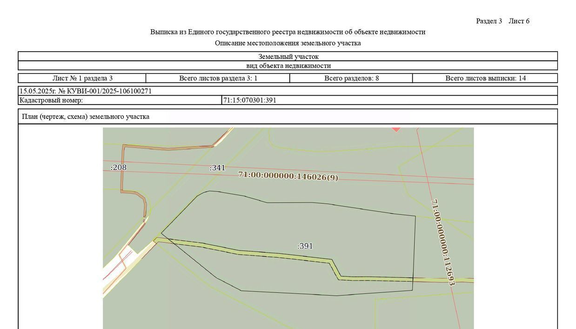The image size is (576, 329).
Task: Click the ':208' parcel label on map
Action: click(x=118, y=167)
